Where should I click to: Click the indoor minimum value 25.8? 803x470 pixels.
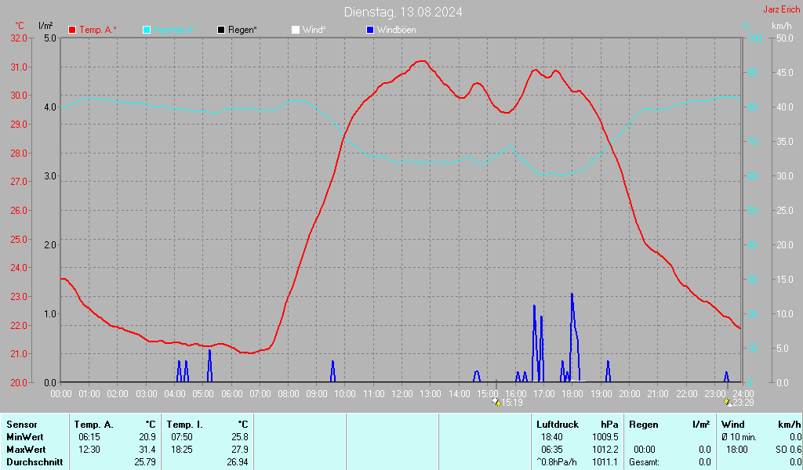(x=240, y=437)
